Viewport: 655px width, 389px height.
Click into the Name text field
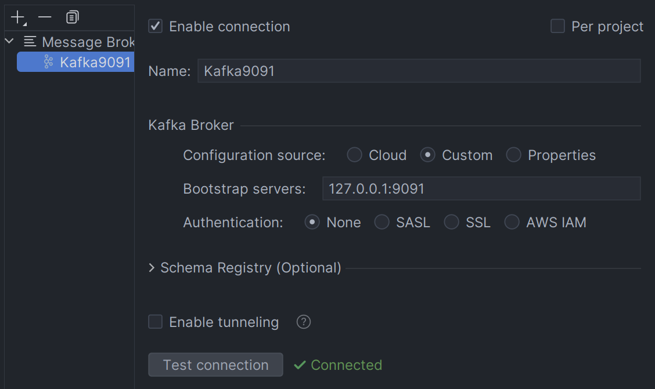(418, 71)
